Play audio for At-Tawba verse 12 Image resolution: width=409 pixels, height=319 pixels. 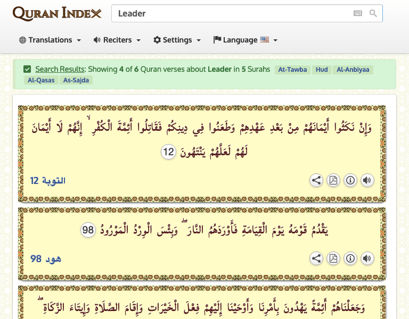(x=367, y=180)
